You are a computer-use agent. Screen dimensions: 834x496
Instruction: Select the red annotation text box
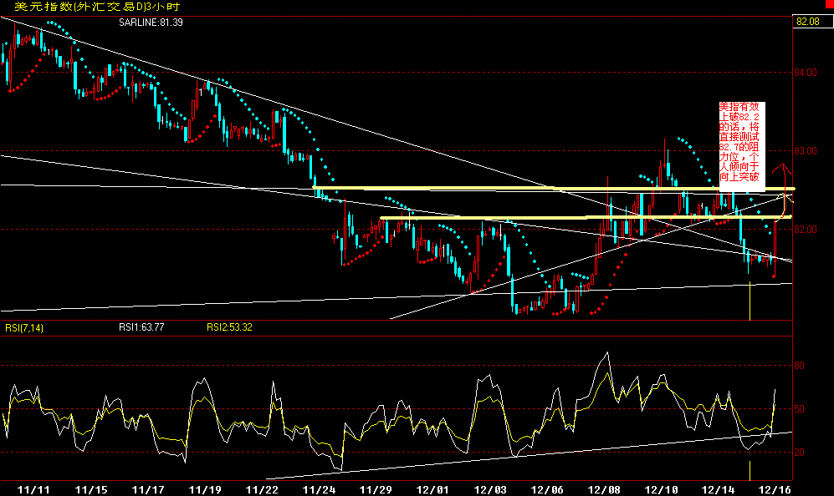[x=742, y=147]
